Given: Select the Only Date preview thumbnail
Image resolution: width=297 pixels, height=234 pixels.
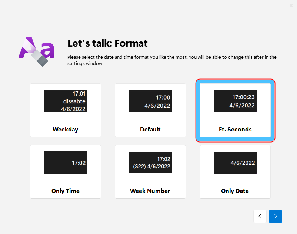Looking at the screenshot, I should point(235,163).
